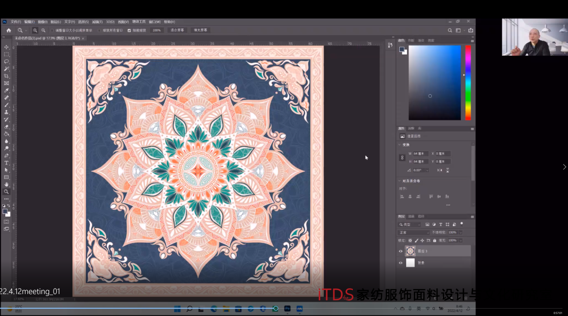Open the blend mode 正常 dropdown
The image size is (568, 316).
tap(414, 232)
